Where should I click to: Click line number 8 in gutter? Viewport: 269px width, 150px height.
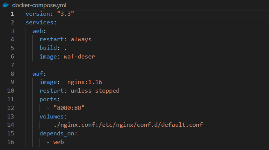pyautogui.click(x=12, y=73)
